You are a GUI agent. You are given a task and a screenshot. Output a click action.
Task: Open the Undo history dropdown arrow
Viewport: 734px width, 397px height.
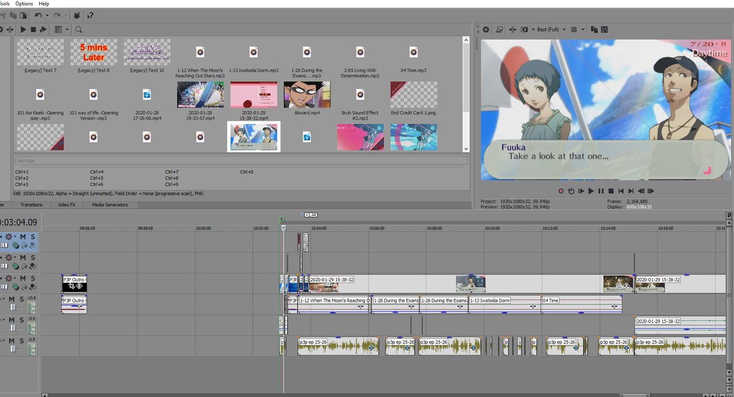[x=47, y=15]
